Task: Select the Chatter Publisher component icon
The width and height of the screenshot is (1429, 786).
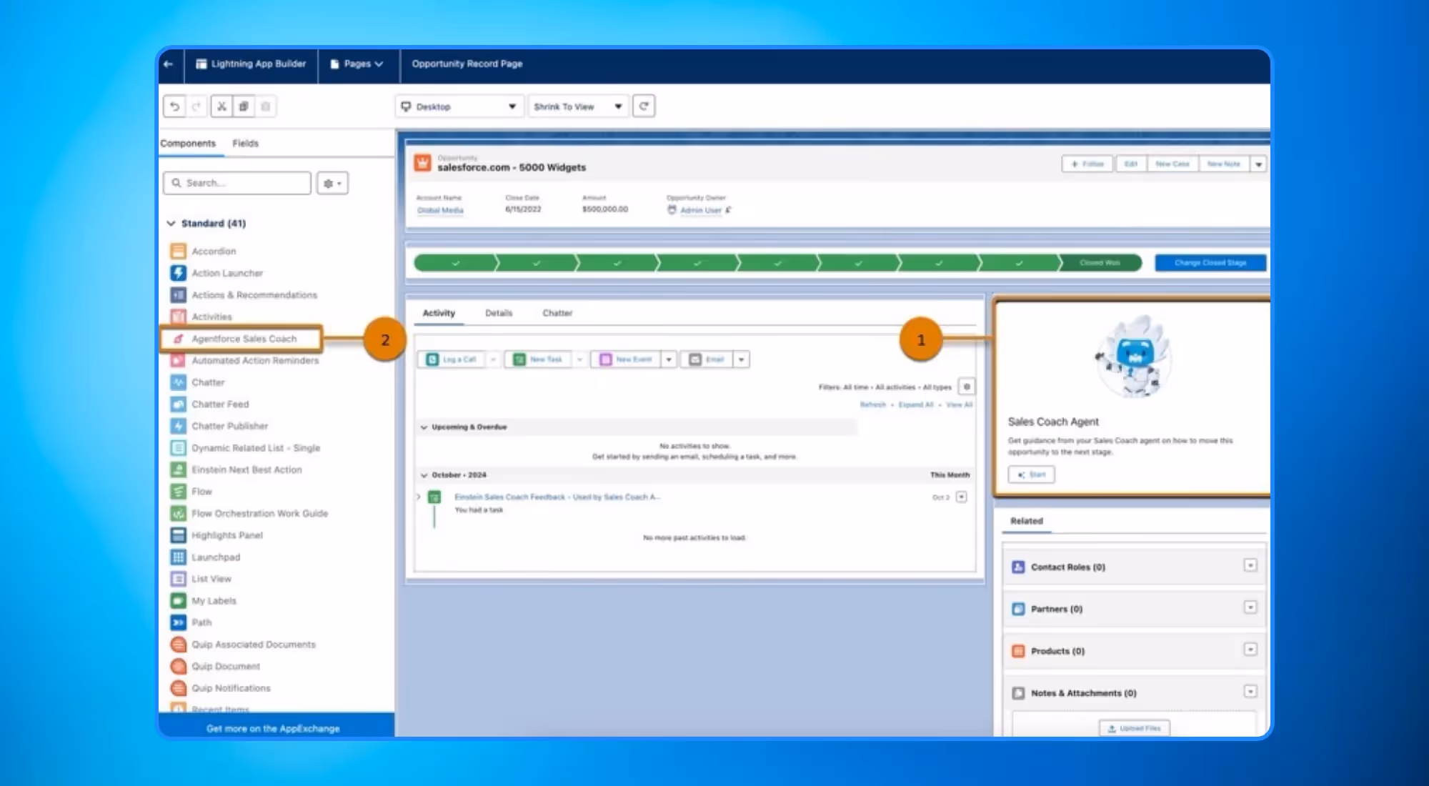Action: point(178,426)
